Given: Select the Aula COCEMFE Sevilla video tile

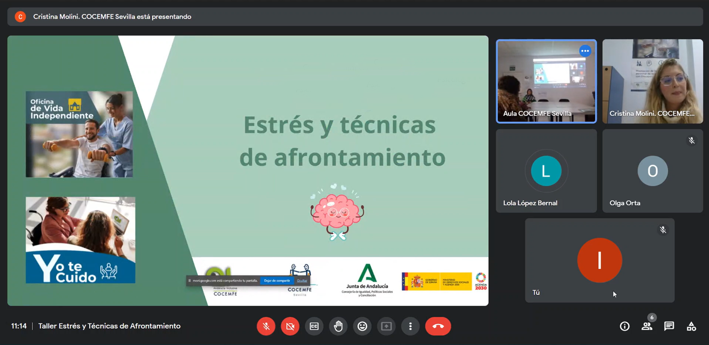Looking at the screenshot, I should [546, 81].
